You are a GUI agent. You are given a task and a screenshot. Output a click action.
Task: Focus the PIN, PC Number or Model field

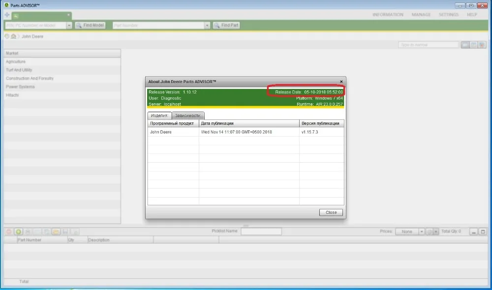click(x=35, y=26)
